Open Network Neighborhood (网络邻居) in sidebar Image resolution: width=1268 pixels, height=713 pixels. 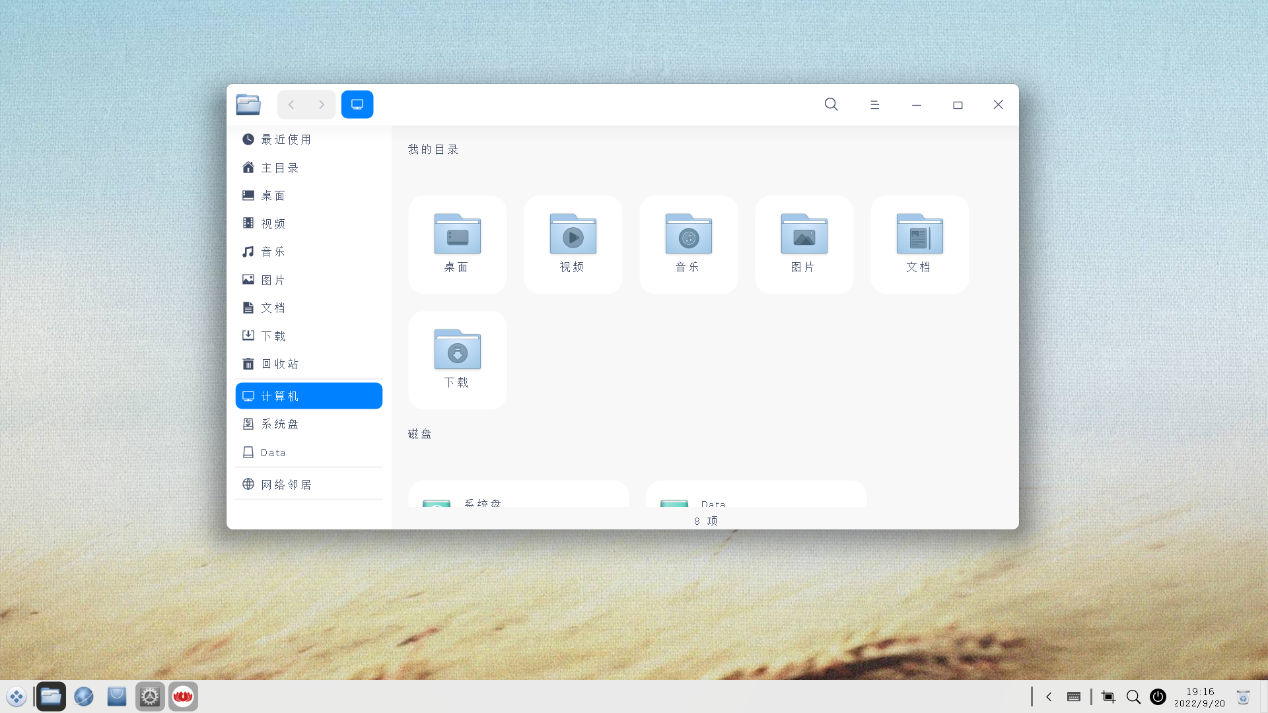tap(287, 484)
